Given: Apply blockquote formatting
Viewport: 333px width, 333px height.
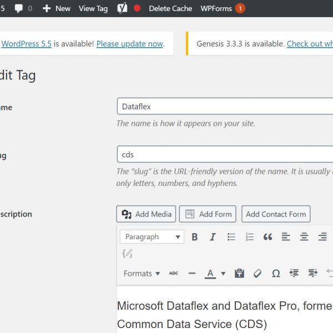Looking at the screenshot, I should click(x=268, y=236).
